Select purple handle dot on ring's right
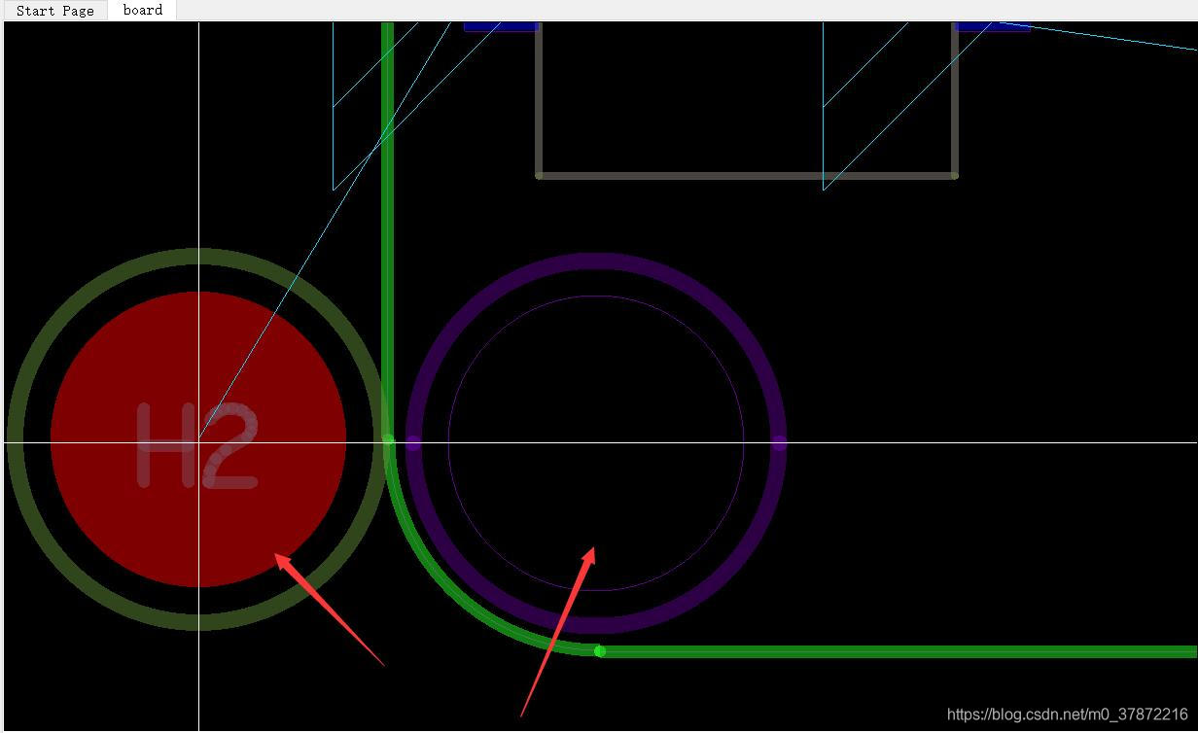Screen dimensions: 1198x733 779,443
